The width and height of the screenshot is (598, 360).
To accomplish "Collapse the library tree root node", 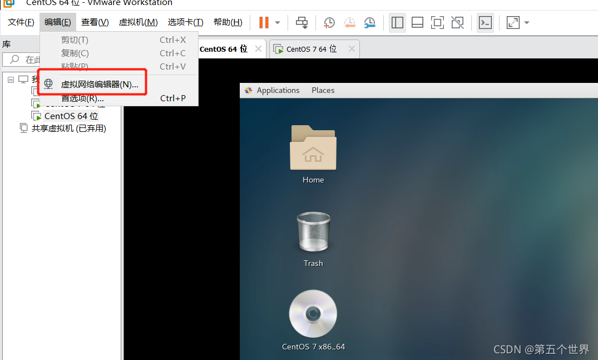I will [x=11, y=80].
